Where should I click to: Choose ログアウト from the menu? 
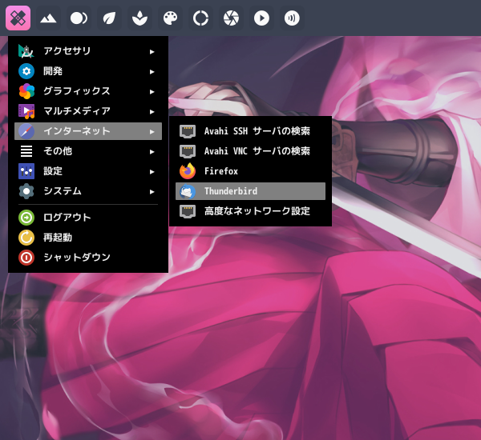pyautogui.click(x=88, y=218)
